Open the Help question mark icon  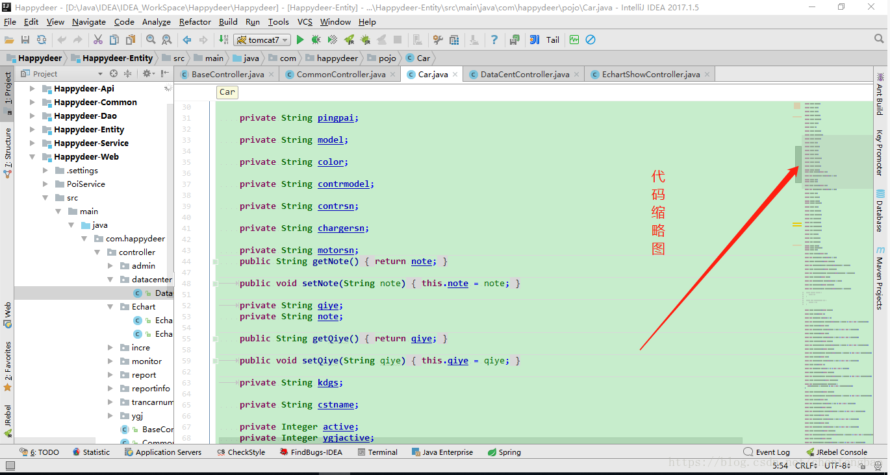[494, 40]
